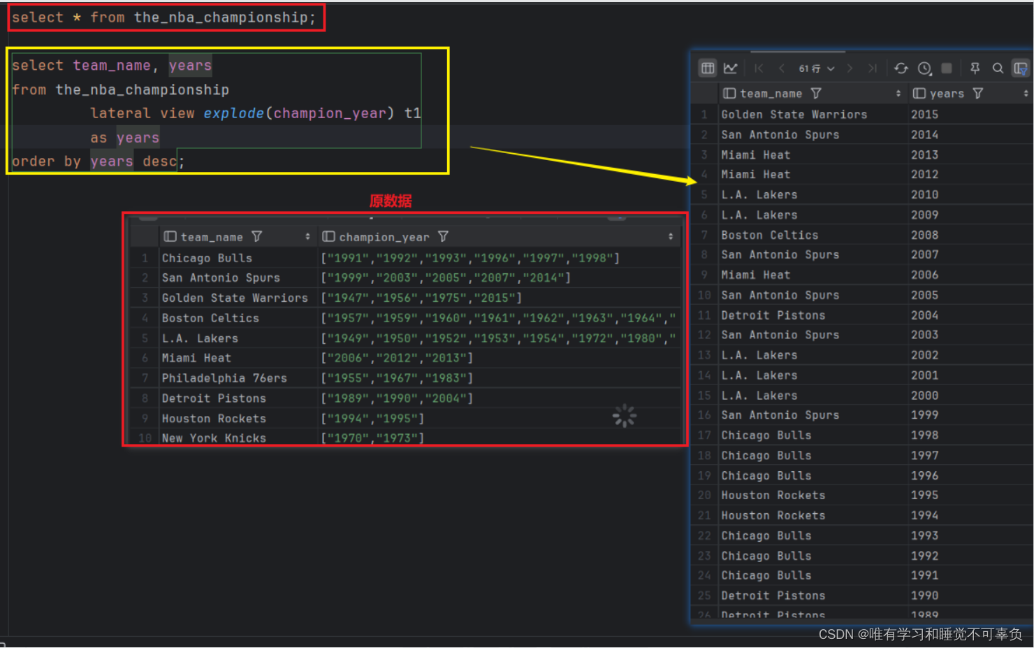Click 'order by years desc' line
Screen dimensions: 1034x648
[x=98, y=161]
